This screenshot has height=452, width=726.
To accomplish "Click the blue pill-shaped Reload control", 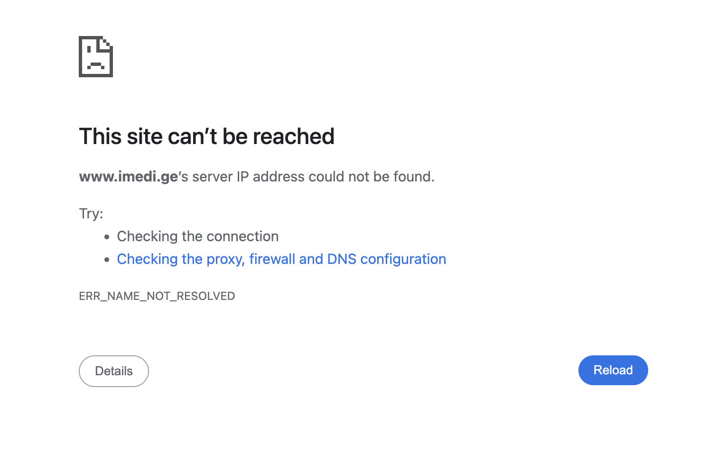I will (x=613, y=370).
